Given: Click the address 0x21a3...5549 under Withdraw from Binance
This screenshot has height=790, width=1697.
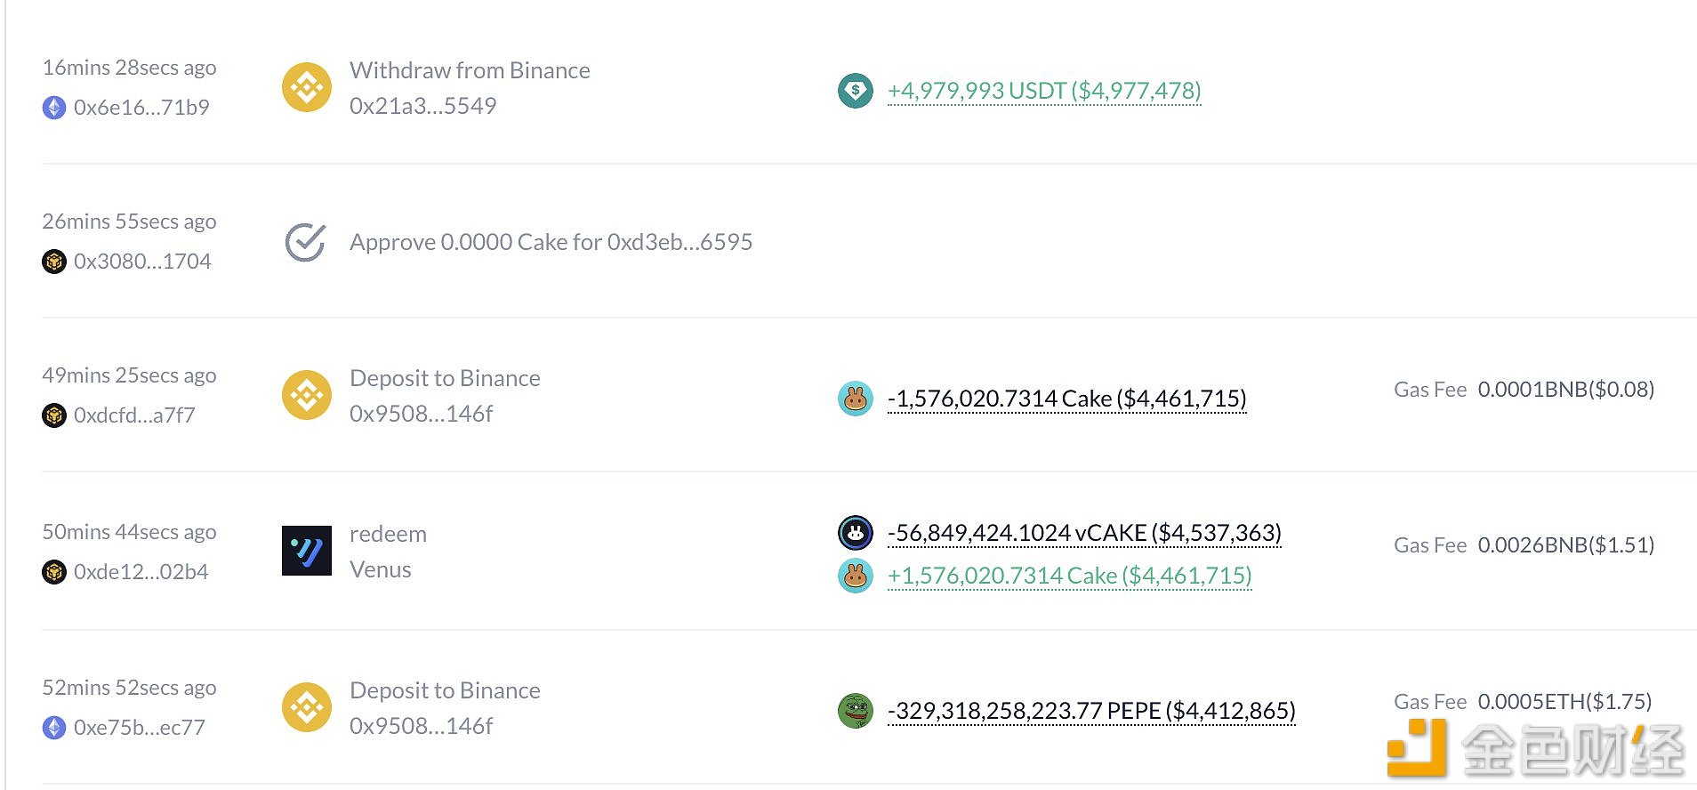Looking at the screenshot, I should click(x=423, y=106).
